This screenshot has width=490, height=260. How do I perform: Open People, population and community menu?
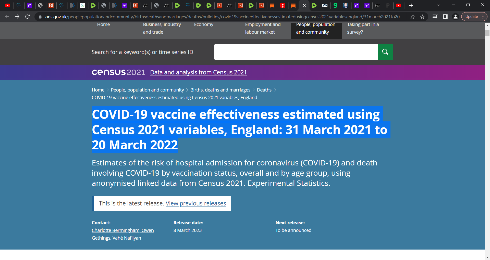coord(316,31)
